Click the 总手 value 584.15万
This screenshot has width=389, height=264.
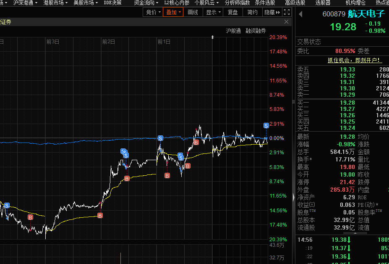point(342,152)
